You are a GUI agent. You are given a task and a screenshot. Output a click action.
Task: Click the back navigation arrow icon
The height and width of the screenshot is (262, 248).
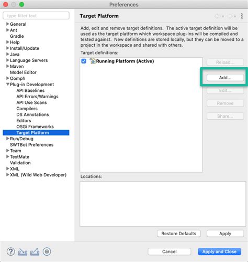click(x=218, y=16)
